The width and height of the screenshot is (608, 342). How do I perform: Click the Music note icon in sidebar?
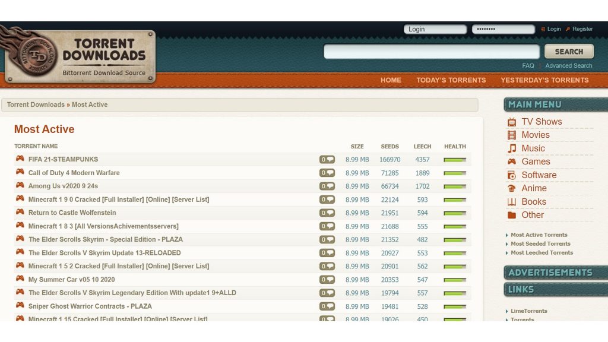511,148
